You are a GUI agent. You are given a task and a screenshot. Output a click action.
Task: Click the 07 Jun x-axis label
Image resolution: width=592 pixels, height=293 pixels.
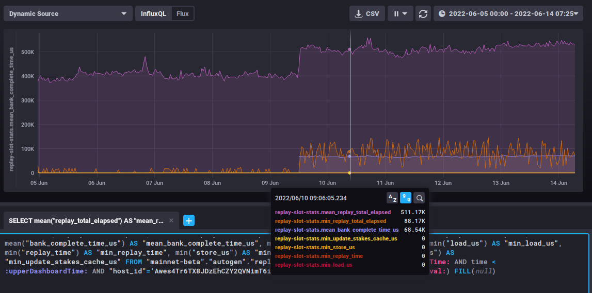(x=154, y=183)
